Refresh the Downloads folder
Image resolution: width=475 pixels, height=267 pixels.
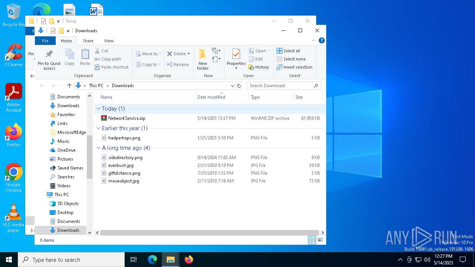239,86
